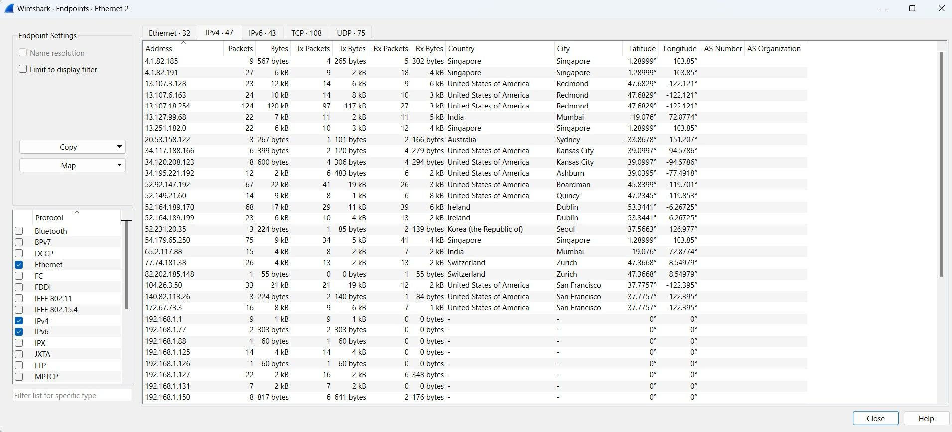Check the DCCP protocol checkbox
Viewport: 952px width, 432px height.
pos(19,253)
